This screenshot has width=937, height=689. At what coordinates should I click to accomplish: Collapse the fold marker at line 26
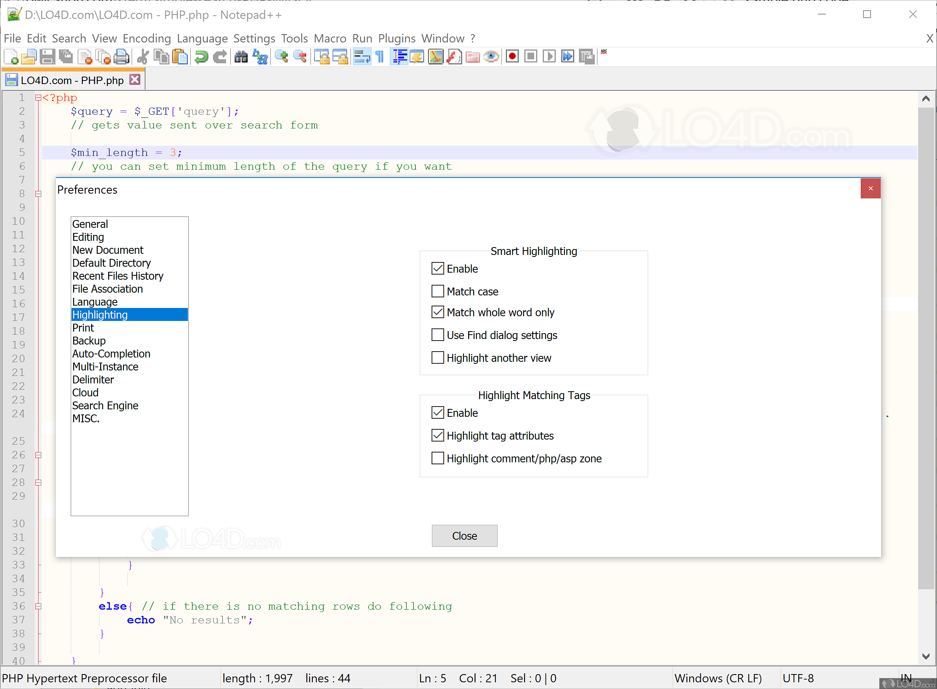(x=39, y=455)
